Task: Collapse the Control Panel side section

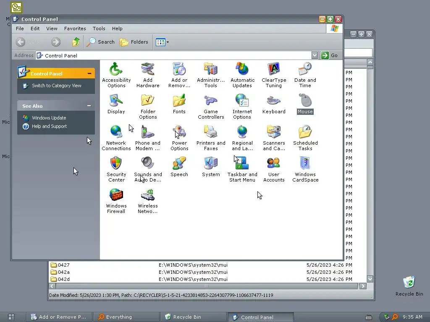Action: point(89,73)
